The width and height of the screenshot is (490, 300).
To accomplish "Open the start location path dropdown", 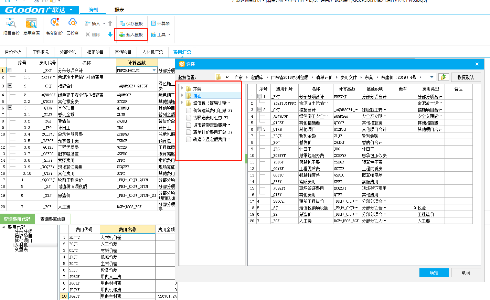I will (432, 77).
